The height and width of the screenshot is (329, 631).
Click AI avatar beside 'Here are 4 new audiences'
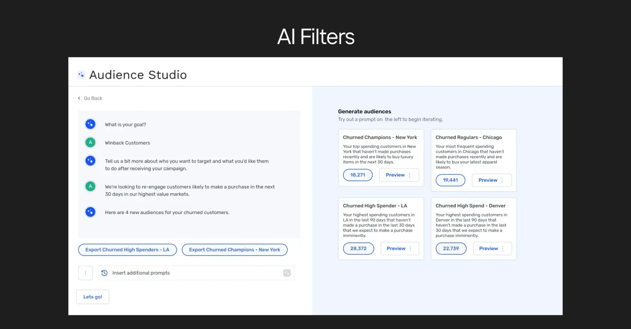click(x=90, y=212)
